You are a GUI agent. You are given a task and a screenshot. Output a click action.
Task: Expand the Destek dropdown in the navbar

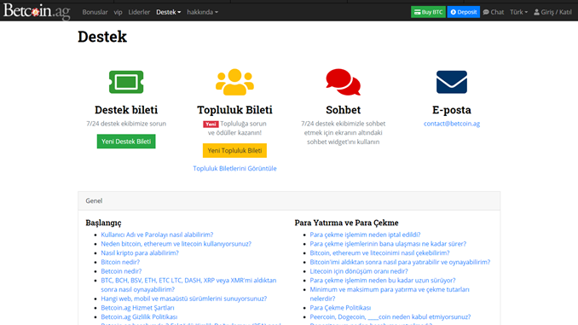169,12
